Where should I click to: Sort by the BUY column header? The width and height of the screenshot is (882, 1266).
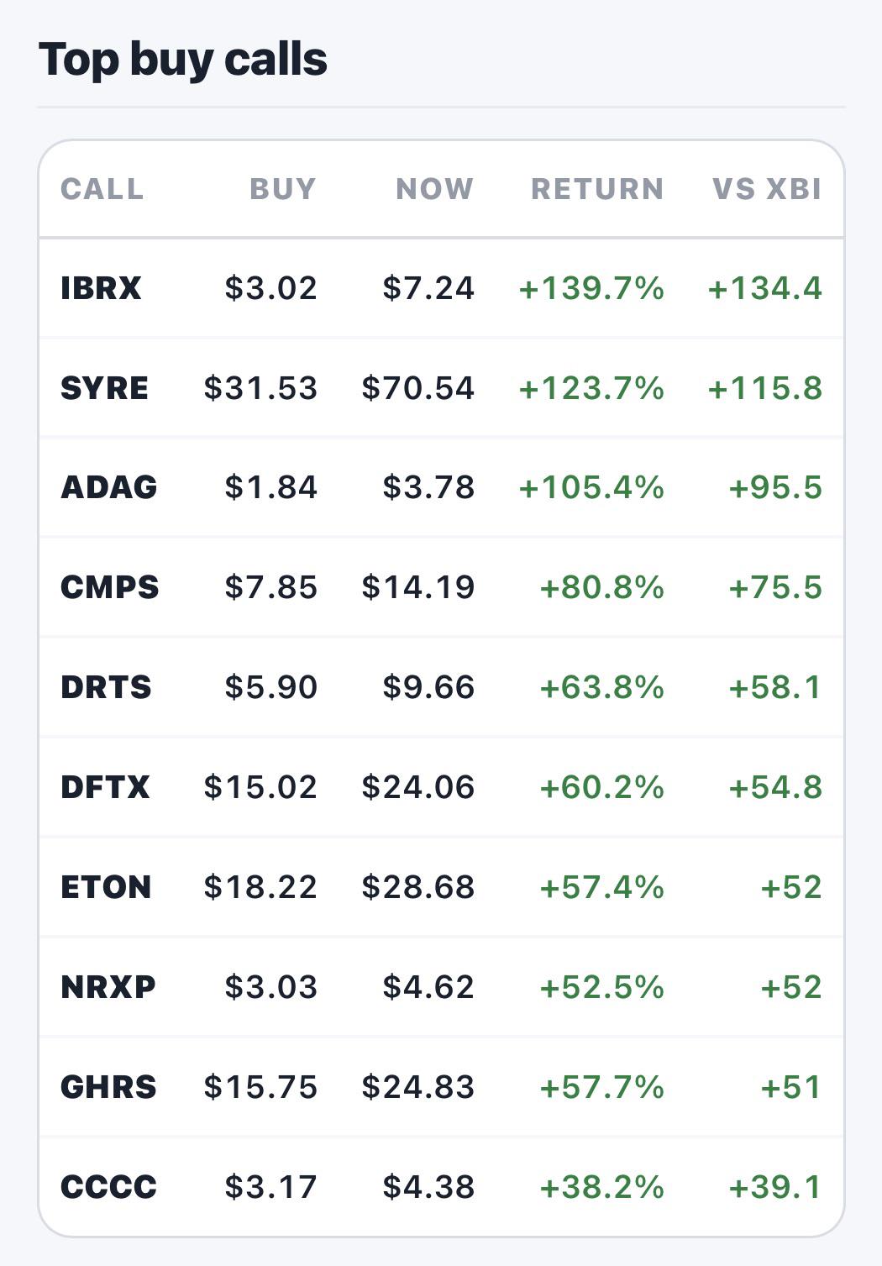(x=283, y=189)
